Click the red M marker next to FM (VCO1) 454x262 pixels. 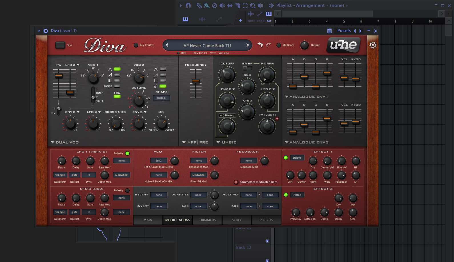[x=277, y=119]
